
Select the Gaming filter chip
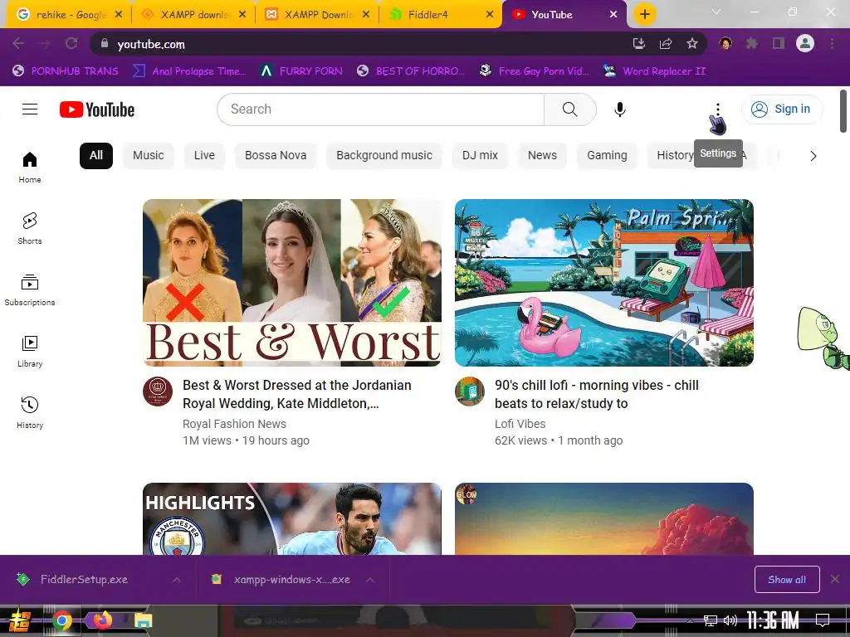(x=607, y=155)
